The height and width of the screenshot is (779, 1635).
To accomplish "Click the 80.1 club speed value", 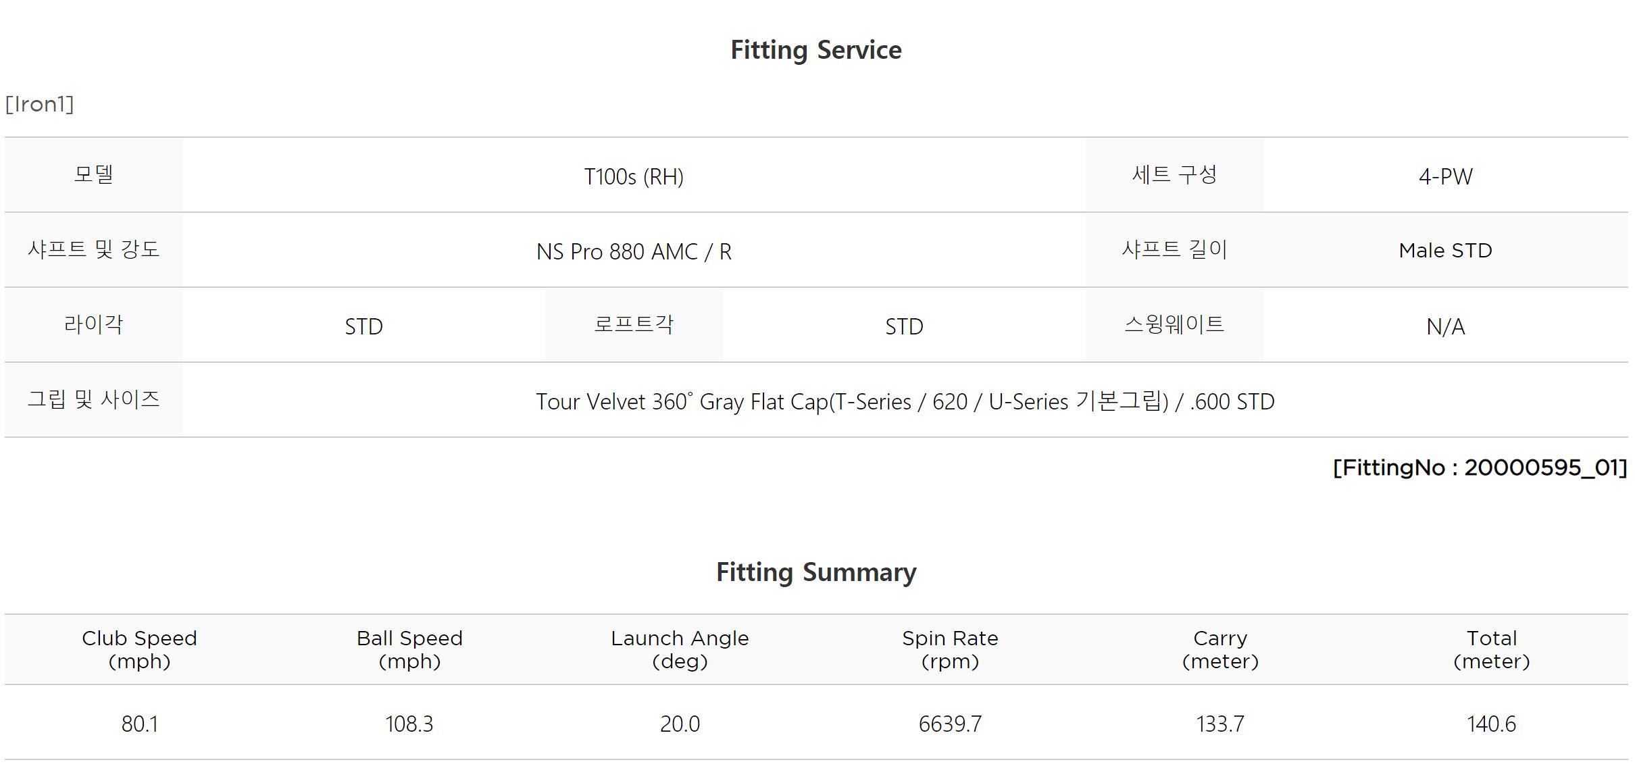I will pyautogui.click(x=139, y=724).
